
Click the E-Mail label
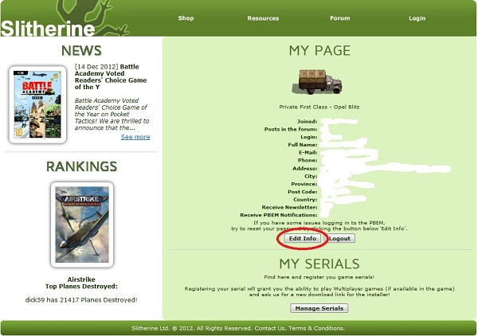click(x=308, y=152)
